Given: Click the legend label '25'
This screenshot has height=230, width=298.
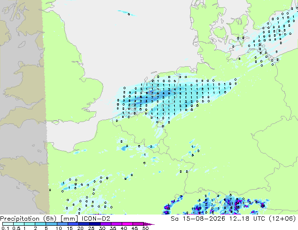Looking at the screenshot, I should click(x=91, y=228).
